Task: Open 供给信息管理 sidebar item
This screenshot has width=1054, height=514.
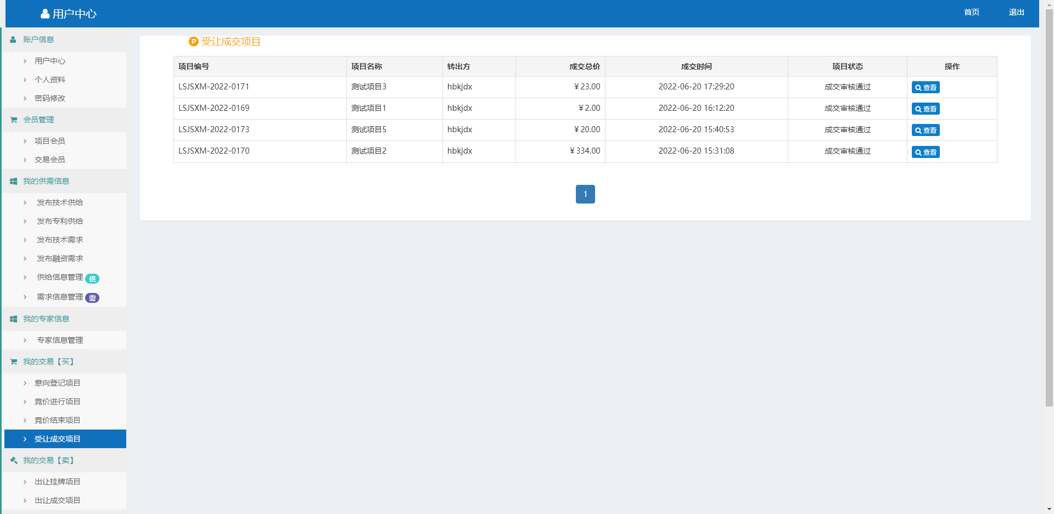Action: click(65, 278)
